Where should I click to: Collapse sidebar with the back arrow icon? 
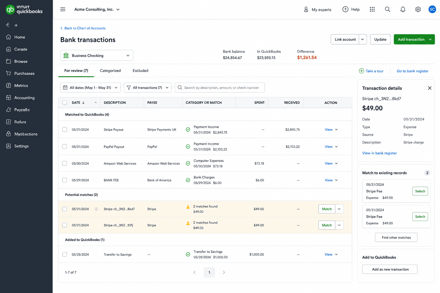(x=8, y=25)
